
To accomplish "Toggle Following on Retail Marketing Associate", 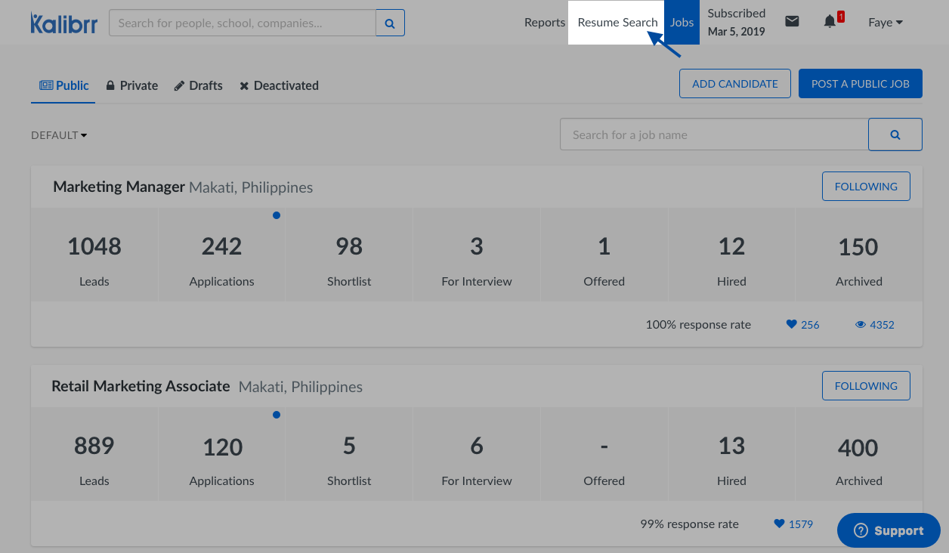I will (x=866, y=386).
